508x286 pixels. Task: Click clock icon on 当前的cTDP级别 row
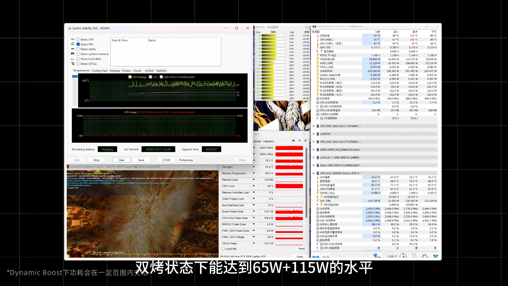(318, 114)
